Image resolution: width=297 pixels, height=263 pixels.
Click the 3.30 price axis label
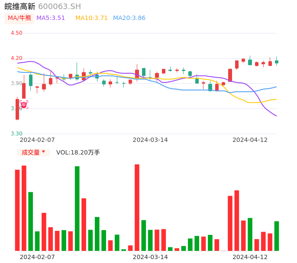click(17, 134)
